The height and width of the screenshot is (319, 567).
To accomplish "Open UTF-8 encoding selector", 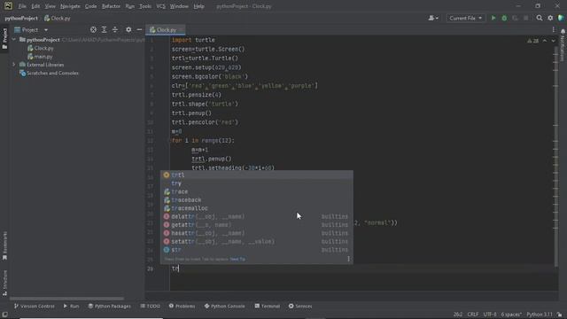I will point(490,315).
